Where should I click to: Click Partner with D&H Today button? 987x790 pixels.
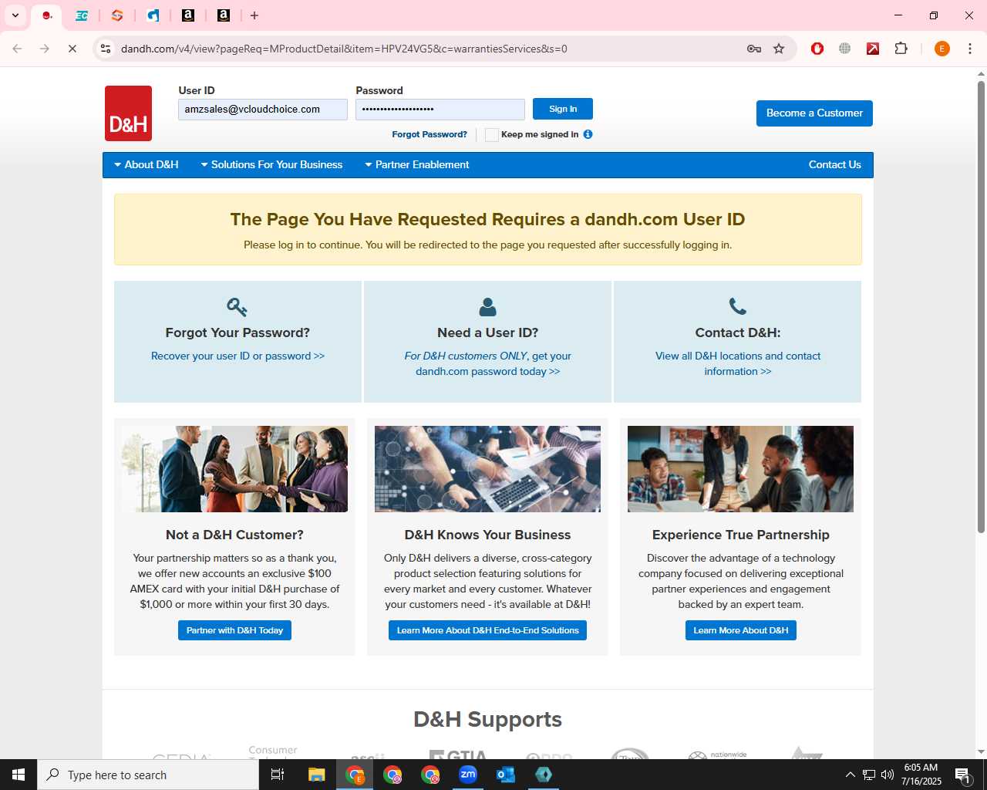coord(234,630)
